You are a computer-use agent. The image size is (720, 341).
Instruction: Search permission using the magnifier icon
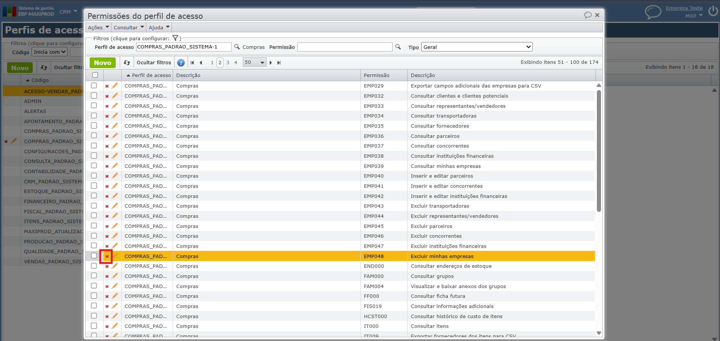point(398,47)
